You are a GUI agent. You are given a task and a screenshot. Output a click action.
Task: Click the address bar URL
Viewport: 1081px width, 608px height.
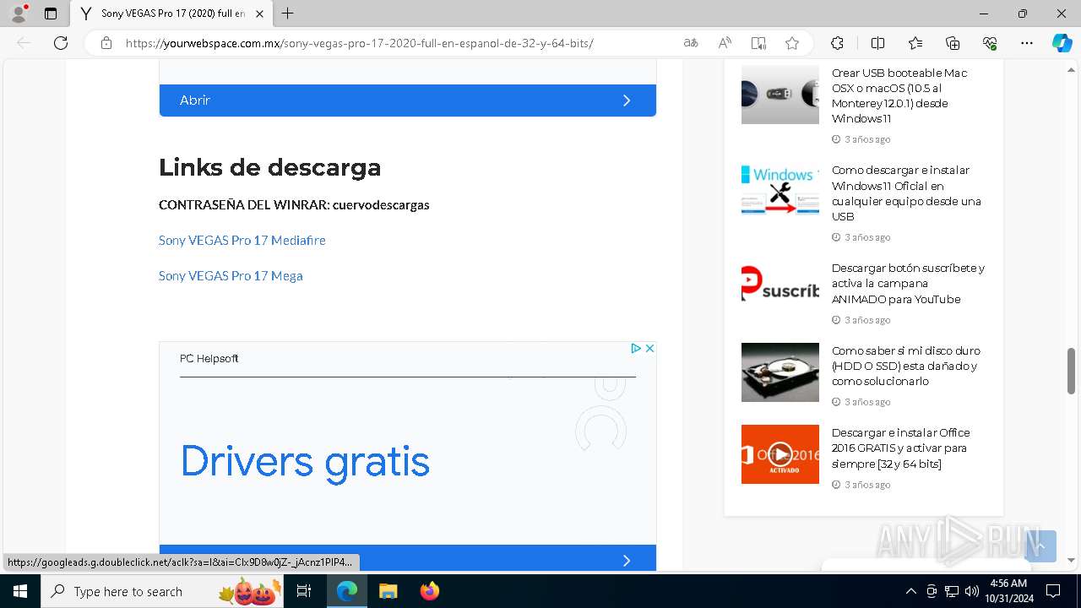coord(359,43)
